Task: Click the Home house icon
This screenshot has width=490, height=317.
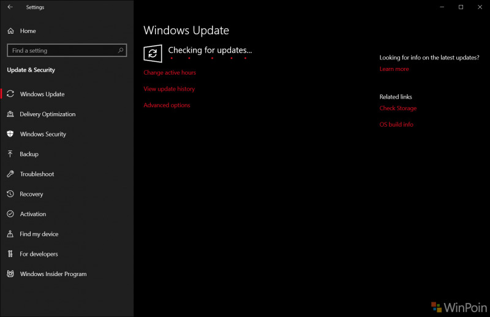Action: pyautogui.click(x=10, y=31)
